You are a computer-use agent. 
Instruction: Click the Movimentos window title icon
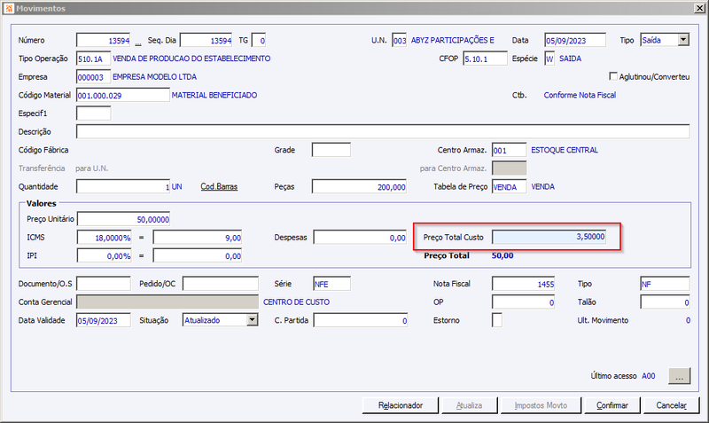[x=8, y=8]
